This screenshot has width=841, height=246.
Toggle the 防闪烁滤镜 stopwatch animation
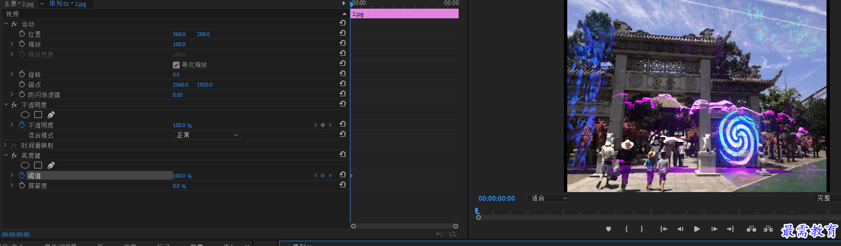point(22,94)
